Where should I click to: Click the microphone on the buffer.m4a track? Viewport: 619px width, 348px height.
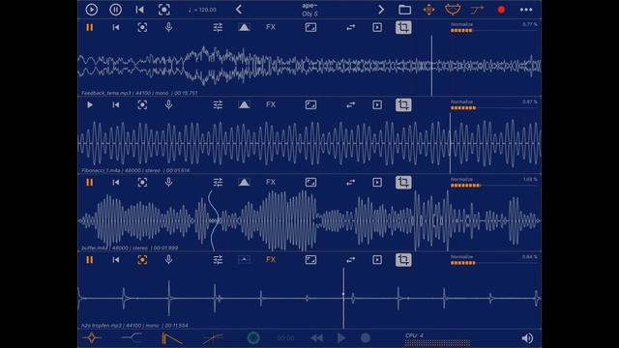click(x=168, y=182)
